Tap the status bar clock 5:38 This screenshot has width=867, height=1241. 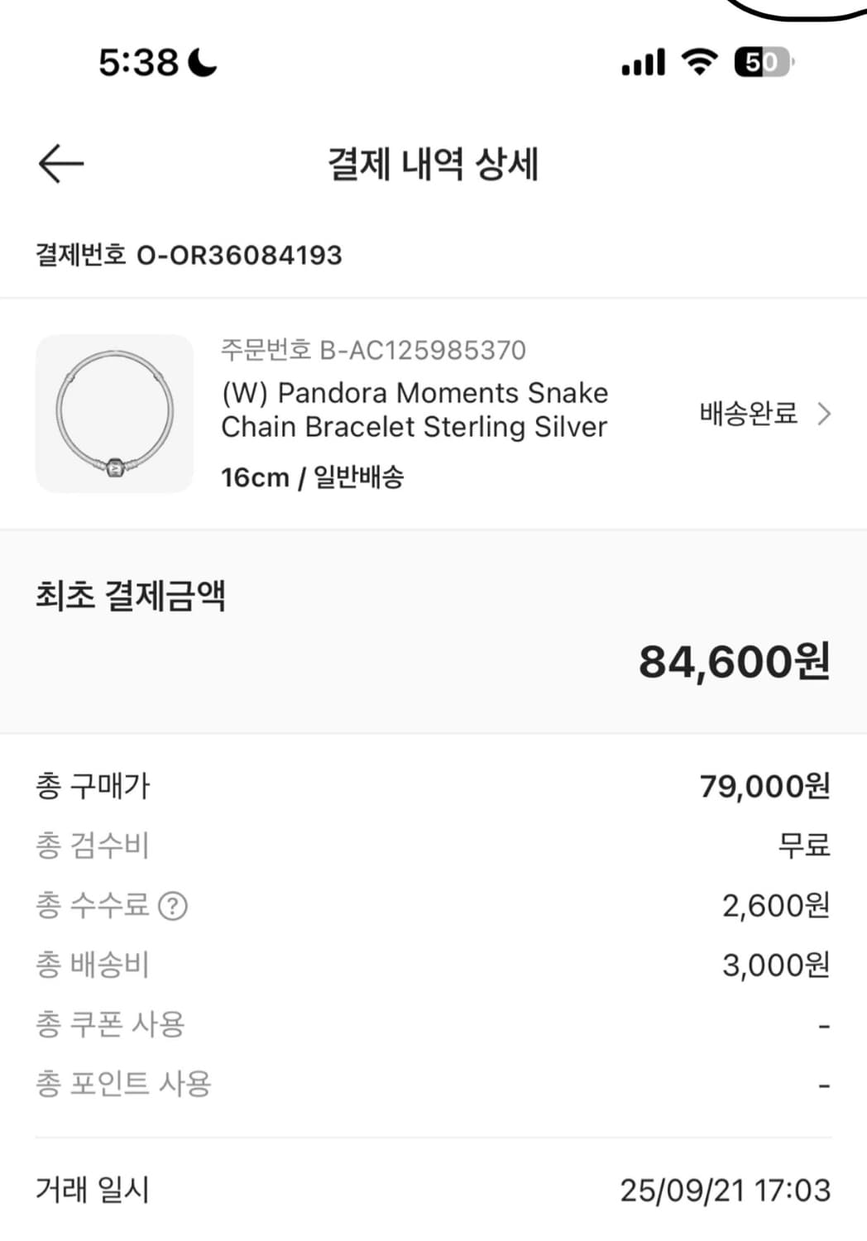[x=138, y=62]
